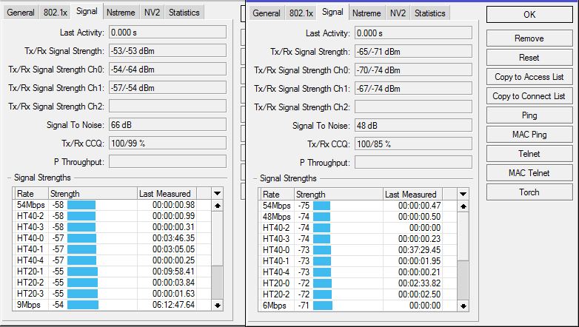Click Last Activity field in left window
This screenshot has height=327, width=579.
(x=167, y=32)
